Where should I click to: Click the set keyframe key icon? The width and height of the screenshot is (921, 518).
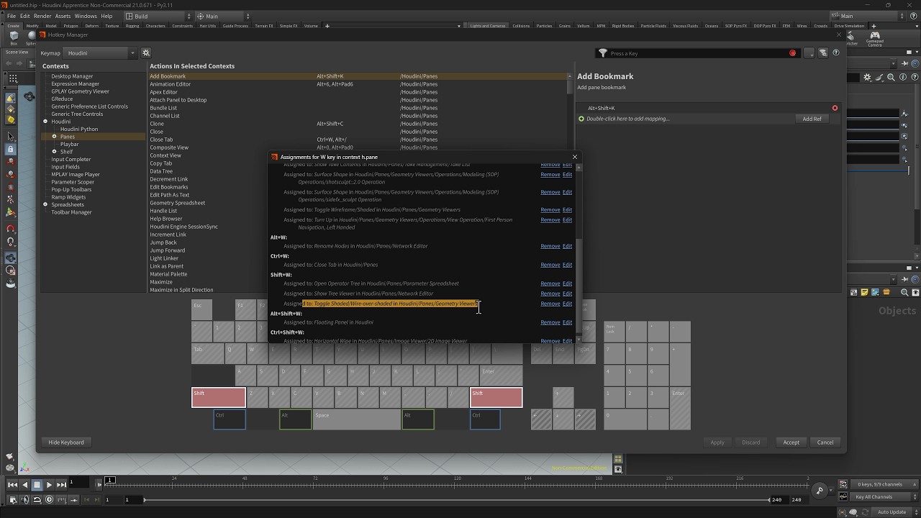[x=820, y=491]
